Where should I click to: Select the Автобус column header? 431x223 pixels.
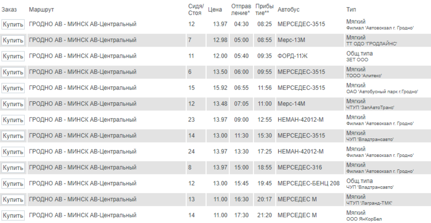coord(289,9)
